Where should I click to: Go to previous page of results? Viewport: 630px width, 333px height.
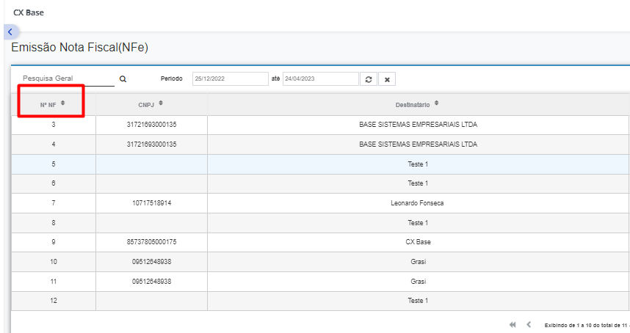pyautogui.click(x=529, y=325)
